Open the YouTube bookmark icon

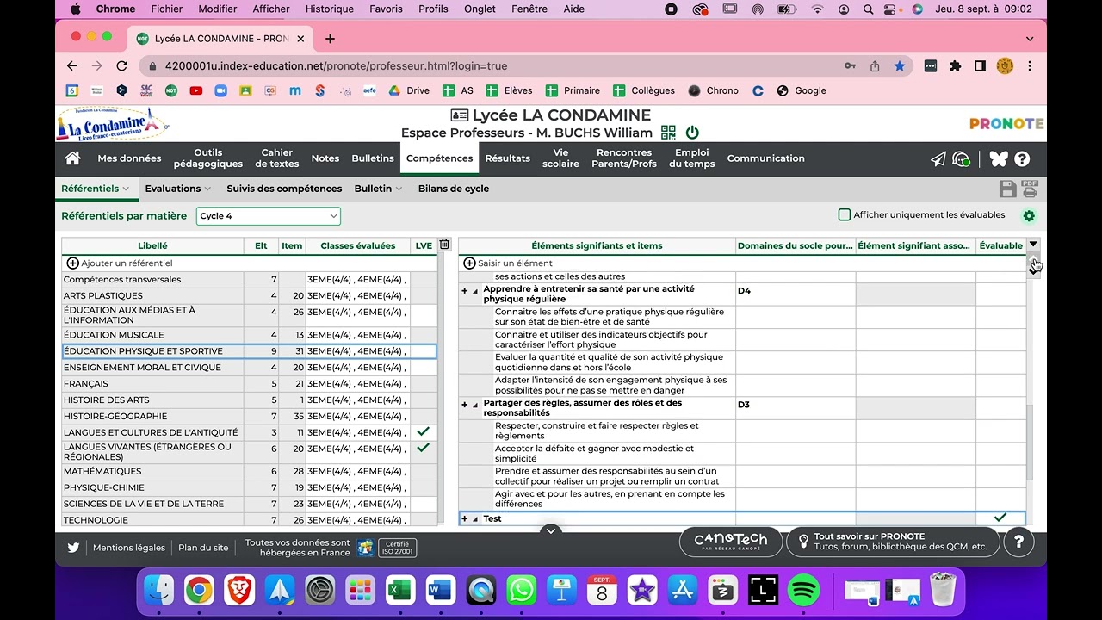click(195, 90)
